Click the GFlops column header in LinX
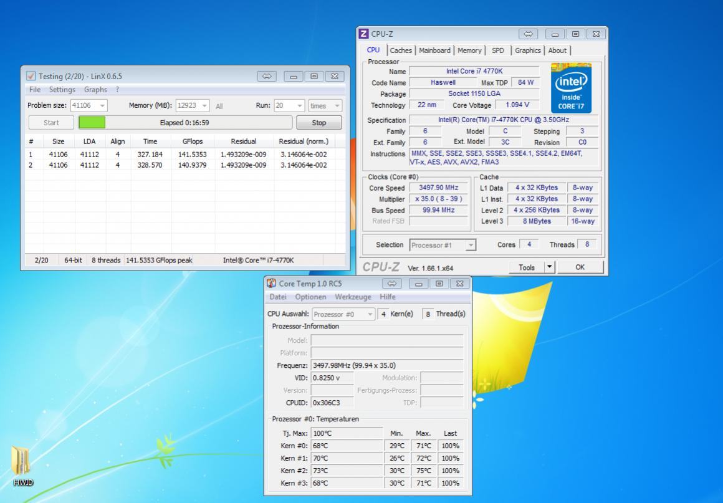Image resolution: width=723 pixels, height=503 pixels. coord(192,141)
